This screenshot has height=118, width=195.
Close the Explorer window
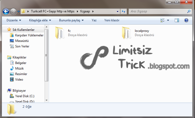[x=186, y=2]
